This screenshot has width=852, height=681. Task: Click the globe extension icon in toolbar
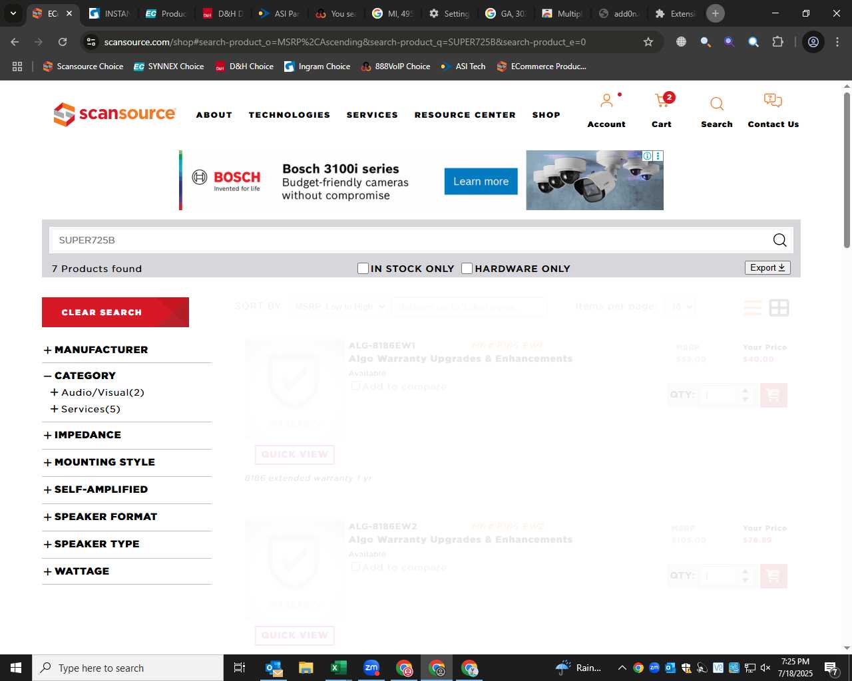coord(681,42)
